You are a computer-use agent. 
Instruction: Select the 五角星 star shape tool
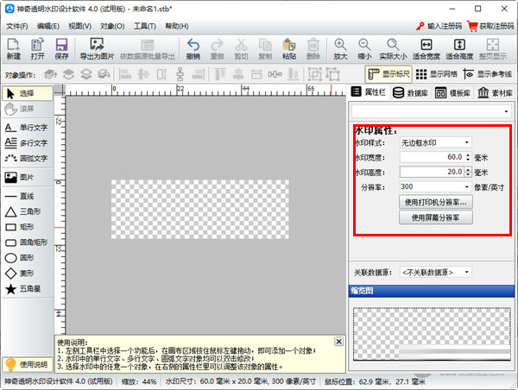(28, 288)
